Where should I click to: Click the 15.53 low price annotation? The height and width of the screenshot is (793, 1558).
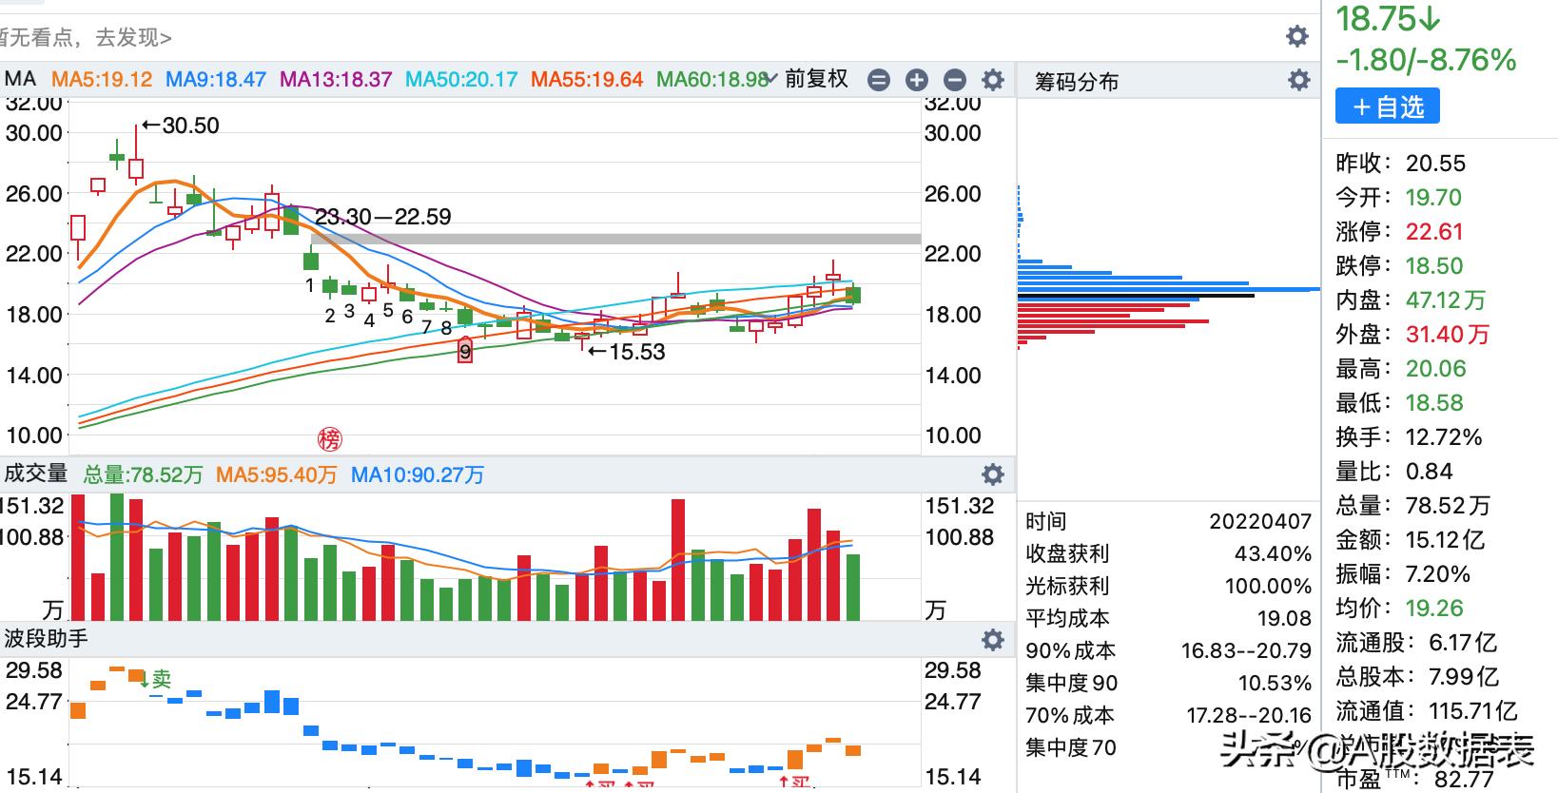click(626, 352)
